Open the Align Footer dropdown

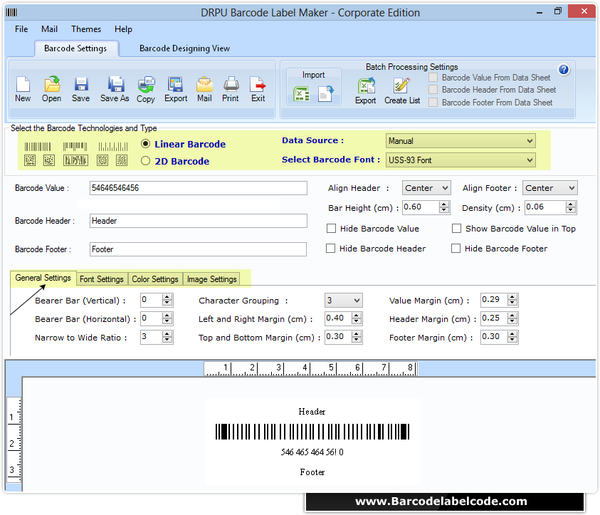(550, 188)
